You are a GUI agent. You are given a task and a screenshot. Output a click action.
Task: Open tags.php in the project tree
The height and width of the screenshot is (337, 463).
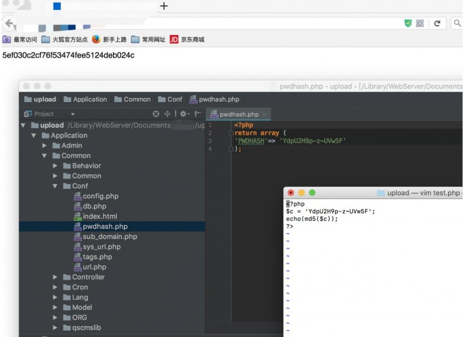(x=93, y=257)
